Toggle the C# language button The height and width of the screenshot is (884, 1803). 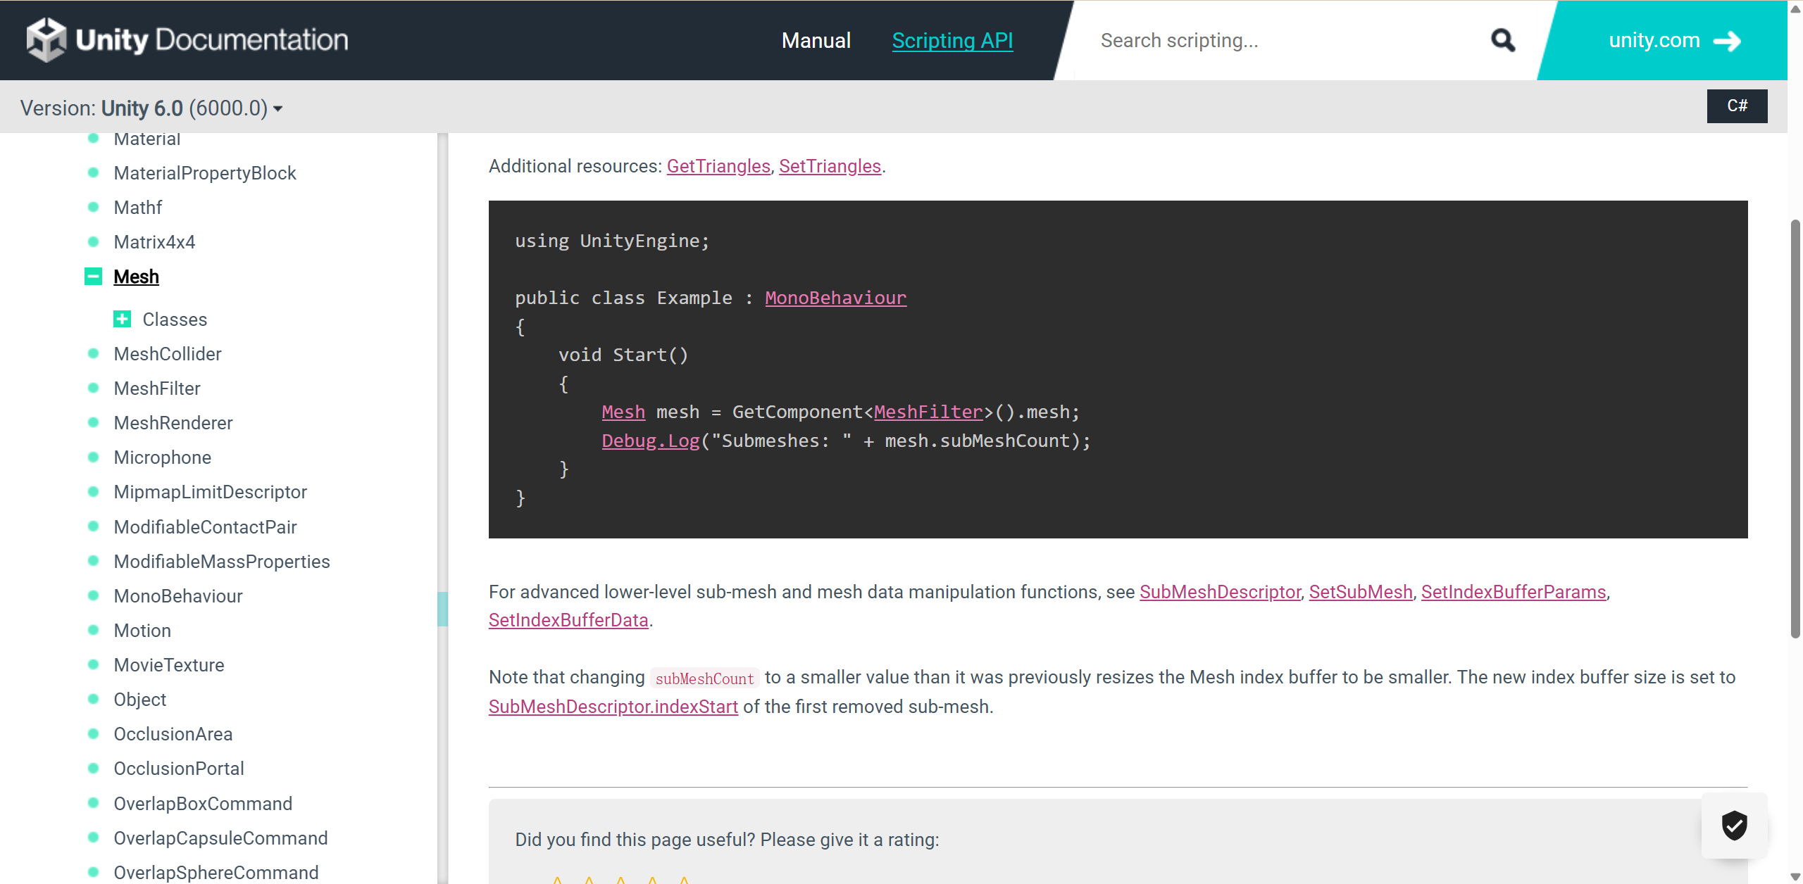click(x=1736, y=106)
